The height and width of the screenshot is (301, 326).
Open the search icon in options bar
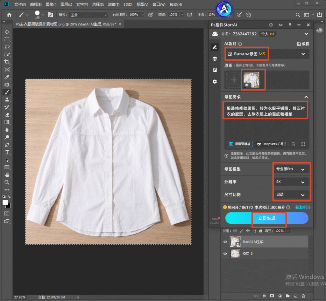click(298, 15)
